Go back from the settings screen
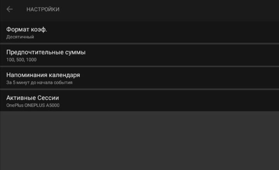 click(10, 9)
